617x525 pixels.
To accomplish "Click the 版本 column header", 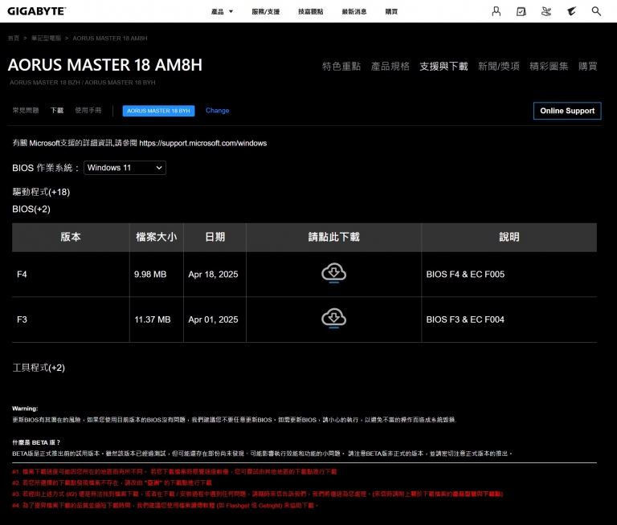I will [71, 237].
